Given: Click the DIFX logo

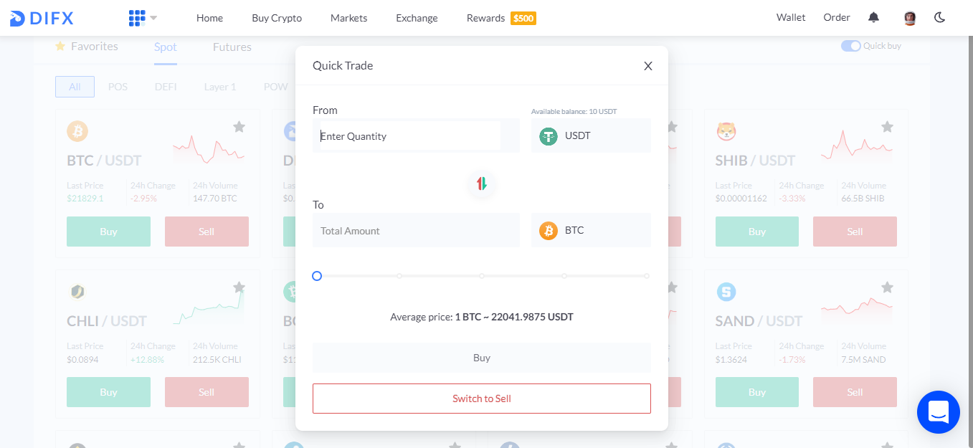Looking at the screenshot, I should (42, 18).
